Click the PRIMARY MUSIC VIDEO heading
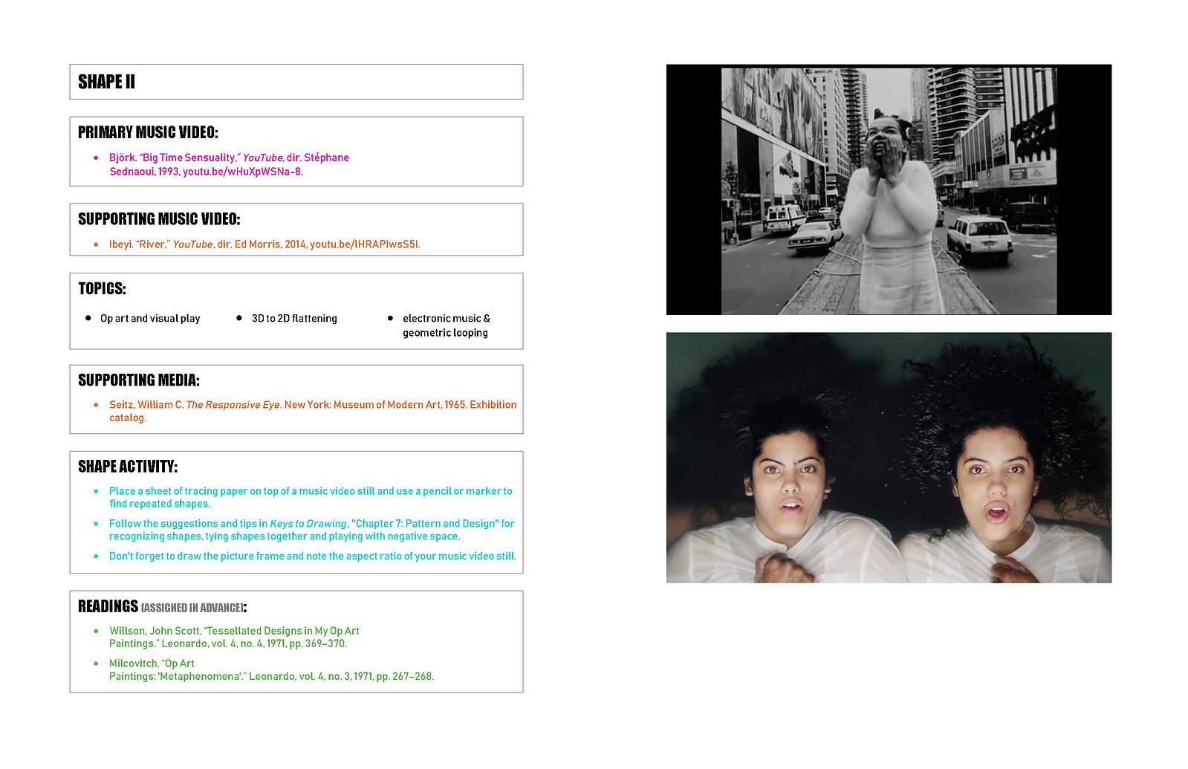The width and height of the screenshot is (1188, 769). [x=148, y=132]
